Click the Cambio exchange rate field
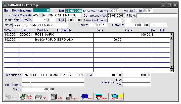The image size is (181, 104). click(x=137, y=25)
